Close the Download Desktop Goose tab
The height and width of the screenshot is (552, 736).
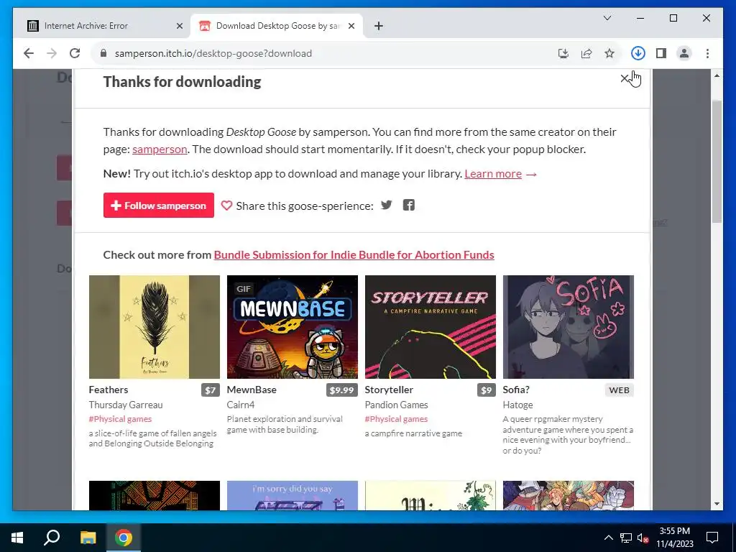pos(351,26)
